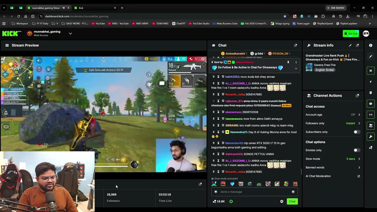Bookmark this page with the star

click(x=285, y=16)
